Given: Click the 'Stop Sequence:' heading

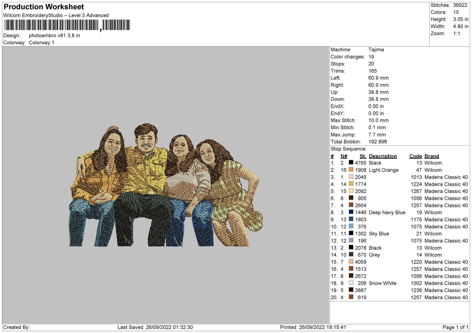Looking at the screenshot, I should point(349,149).
